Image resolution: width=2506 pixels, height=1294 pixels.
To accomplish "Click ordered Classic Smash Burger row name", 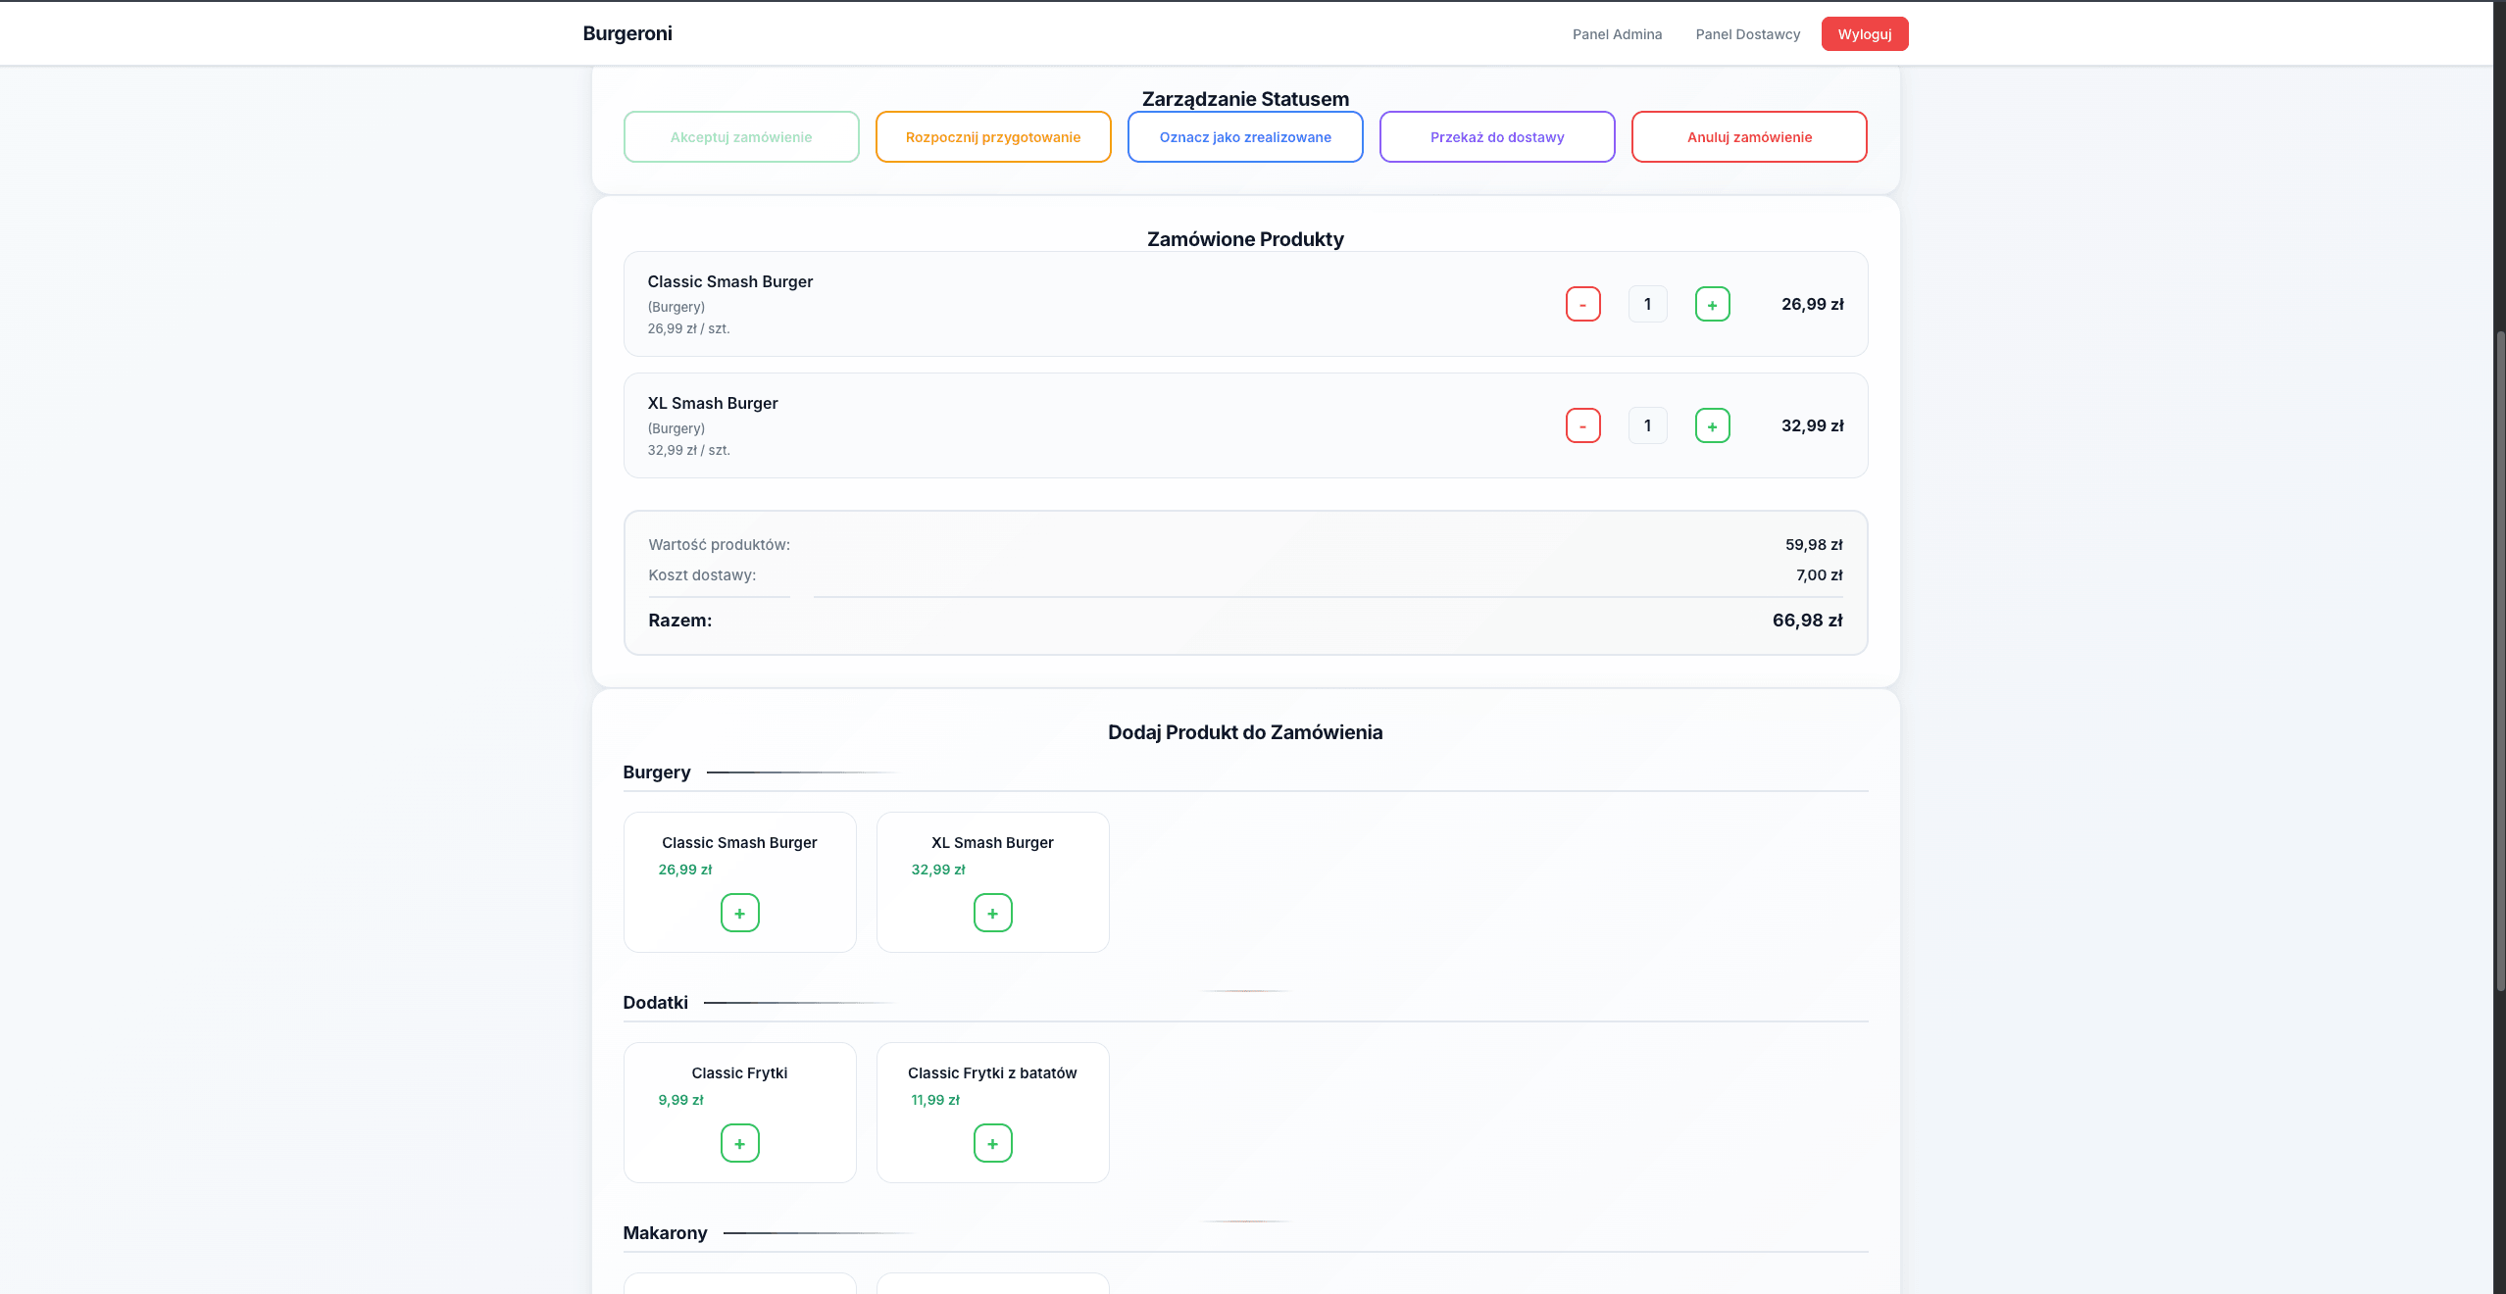I will (730, 281).
